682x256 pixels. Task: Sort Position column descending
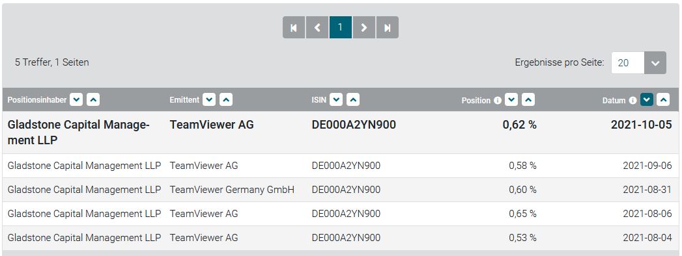511,100
